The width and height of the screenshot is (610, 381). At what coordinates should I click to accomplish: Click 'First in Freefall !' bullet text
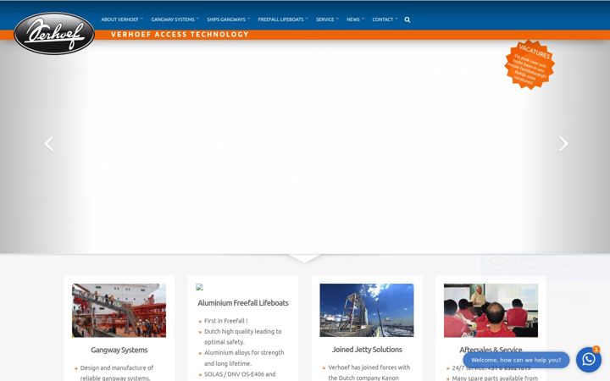[225, 321]
